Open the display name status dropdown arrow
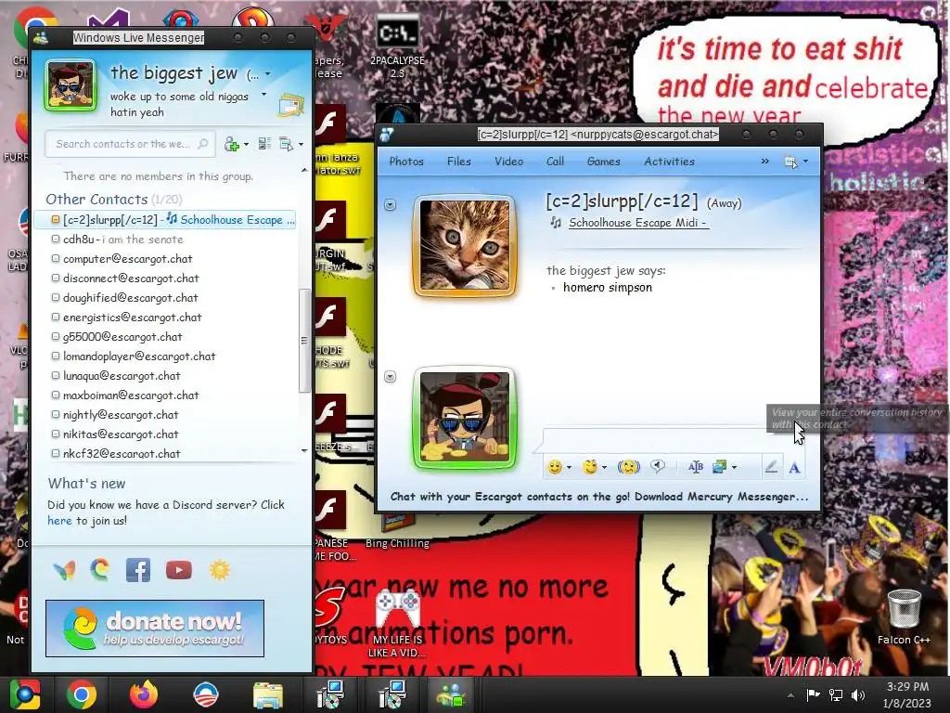 click(268, 74)
